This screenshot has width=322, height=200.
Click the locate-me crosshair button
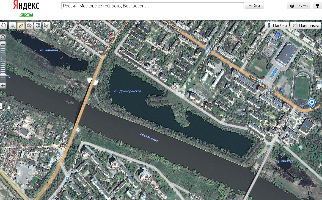pos(3,37)
